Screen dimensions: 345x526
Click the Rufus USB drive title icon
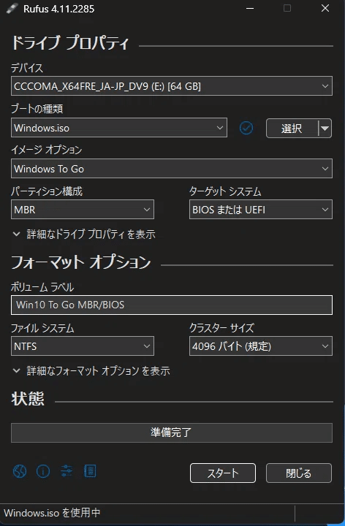(12, 8)
